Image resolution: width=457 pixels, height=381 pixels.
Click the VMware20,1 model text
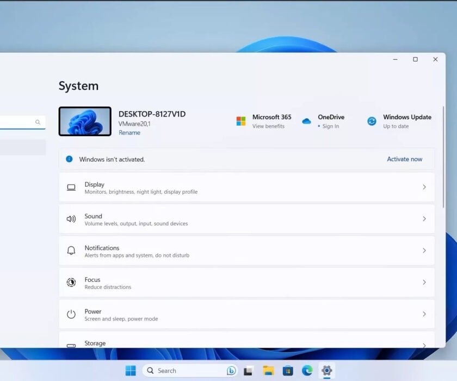[x=134, y=124]
